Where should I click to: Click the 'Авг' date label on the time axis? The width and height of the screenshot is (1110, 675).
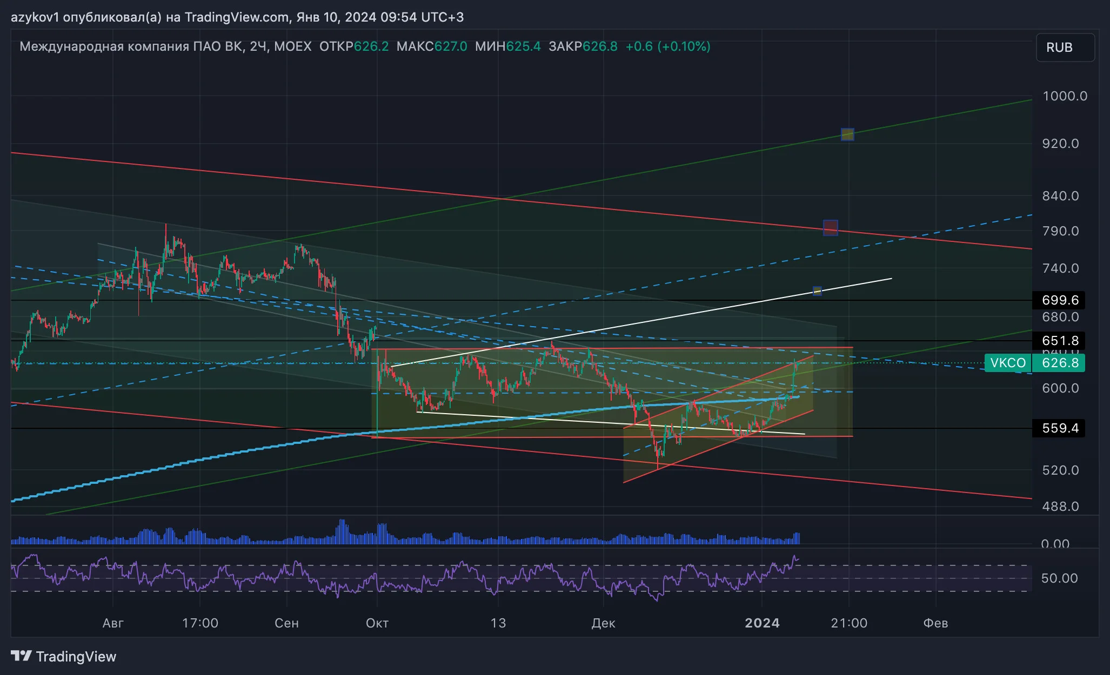[x=113, y=623]
